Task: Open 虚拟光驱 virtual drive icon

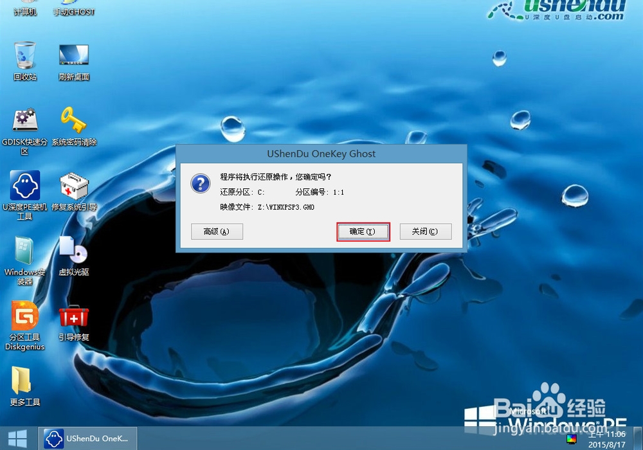Action: [74, 256]
